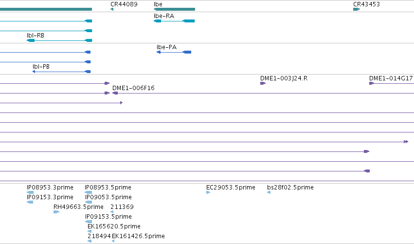Viewport: 414px width, 244px height.
Task: Select the IP09153.3prime EST glyph
Action: 30,202
